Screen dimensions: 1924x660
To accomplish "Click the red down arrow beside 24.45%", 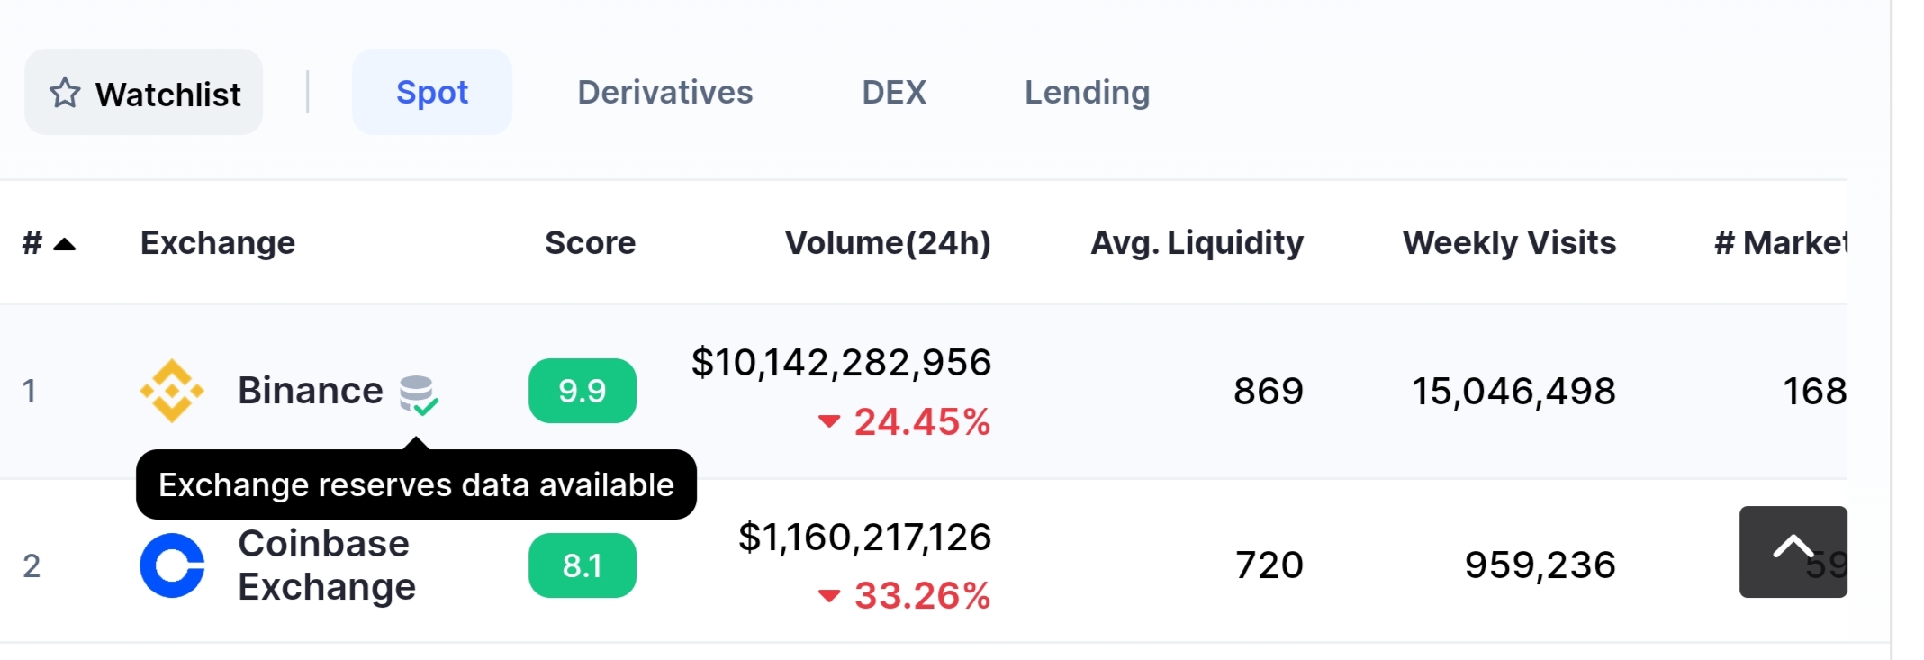I will tap(828, 421).
